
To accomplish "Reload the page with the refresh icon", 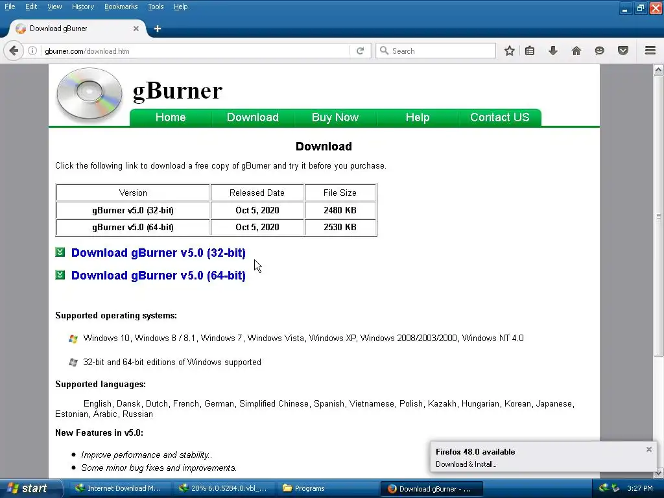I will point(360,51).
